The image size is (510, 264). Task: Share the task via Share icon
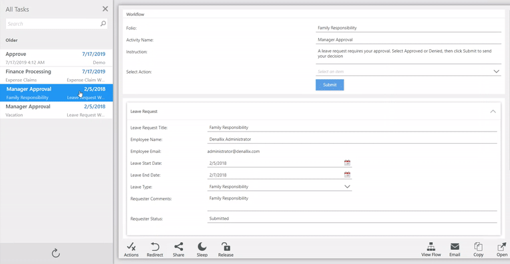pyautogui.click(x=178, y=249)
